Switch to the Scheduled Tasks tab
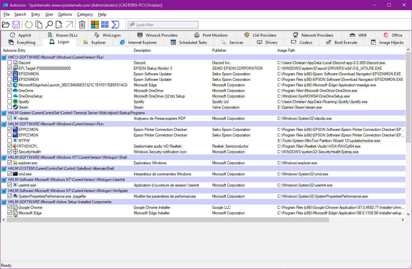Viewport: 412px width, 269px height. pos(189,43)
